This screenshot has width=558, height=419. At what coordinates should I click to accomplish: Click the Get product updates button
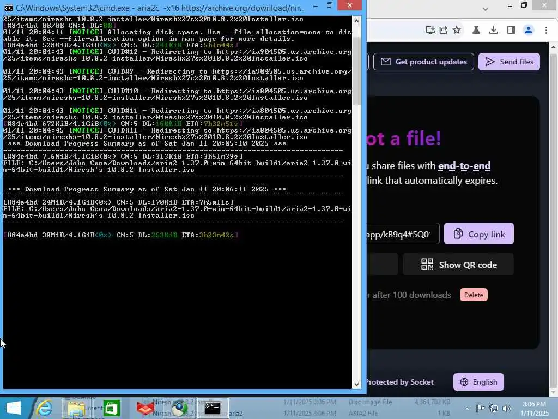pos(423,62)
